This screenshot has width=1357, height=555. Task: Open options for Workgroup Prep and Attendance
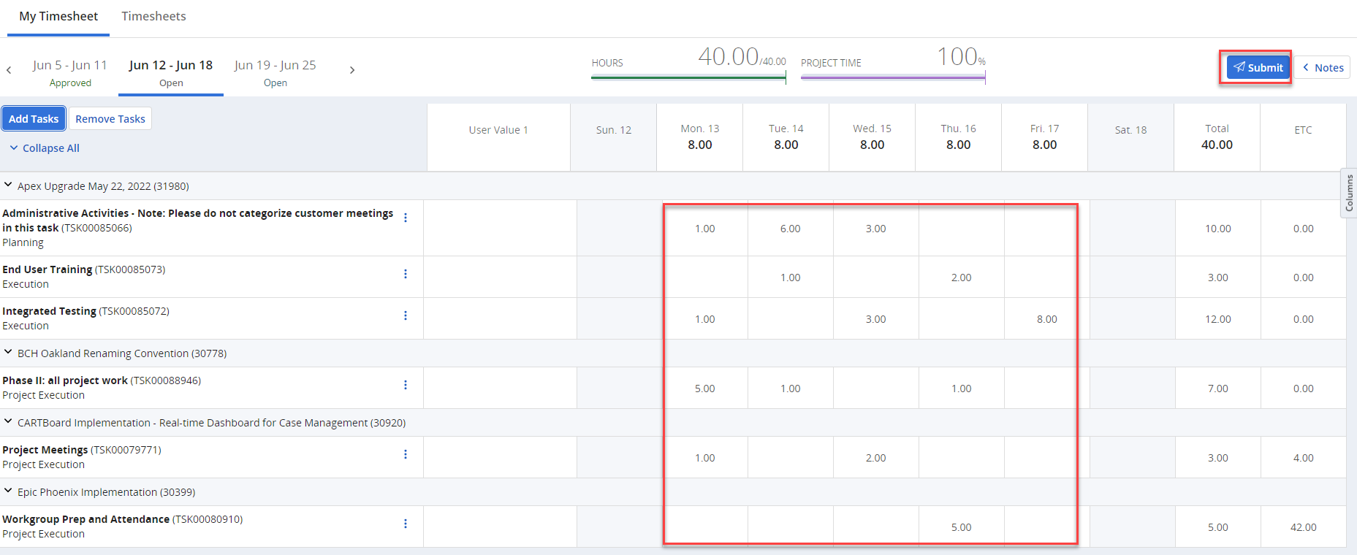[406, 524]
